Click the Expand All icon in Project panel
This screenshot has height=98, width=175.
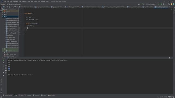pos(10,7)
